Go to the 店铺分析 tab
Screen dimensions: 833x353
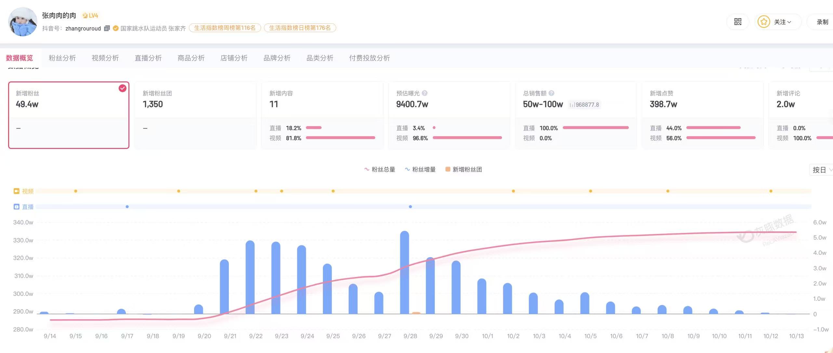click(x=234, y=58)
